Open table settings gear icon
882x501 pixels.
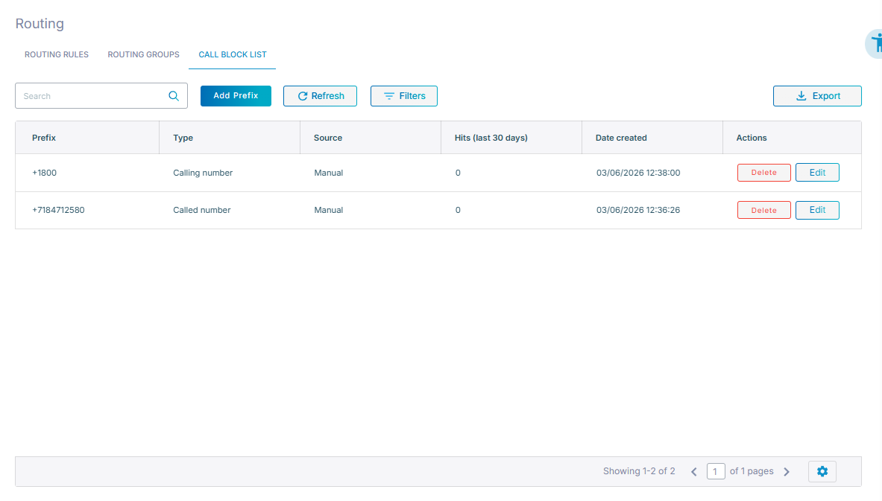822,471
